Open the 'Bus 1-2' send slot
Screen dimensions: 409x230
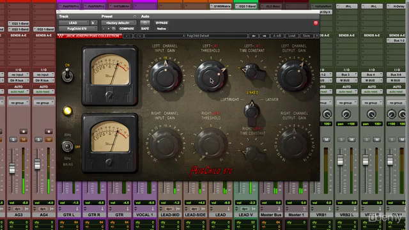(x=397, y=41)
